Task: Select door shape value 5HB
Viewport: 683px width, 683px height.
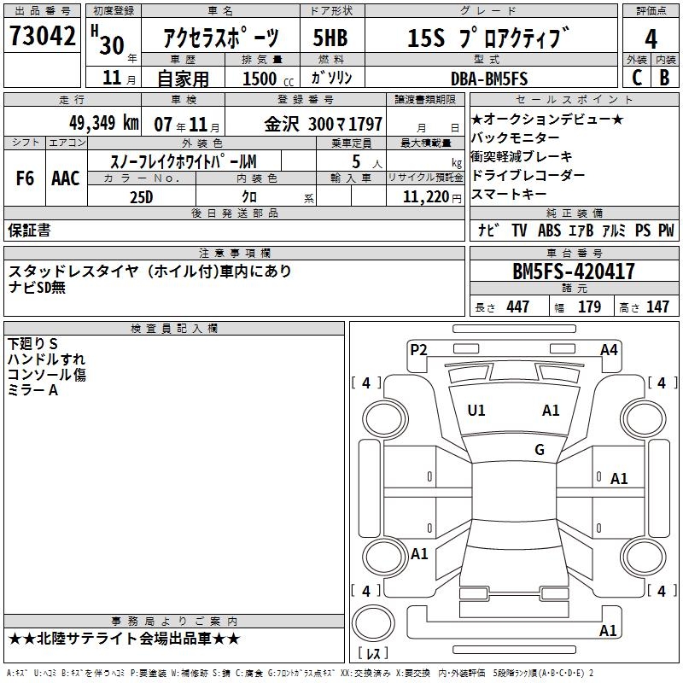Action: pos(330,38)
